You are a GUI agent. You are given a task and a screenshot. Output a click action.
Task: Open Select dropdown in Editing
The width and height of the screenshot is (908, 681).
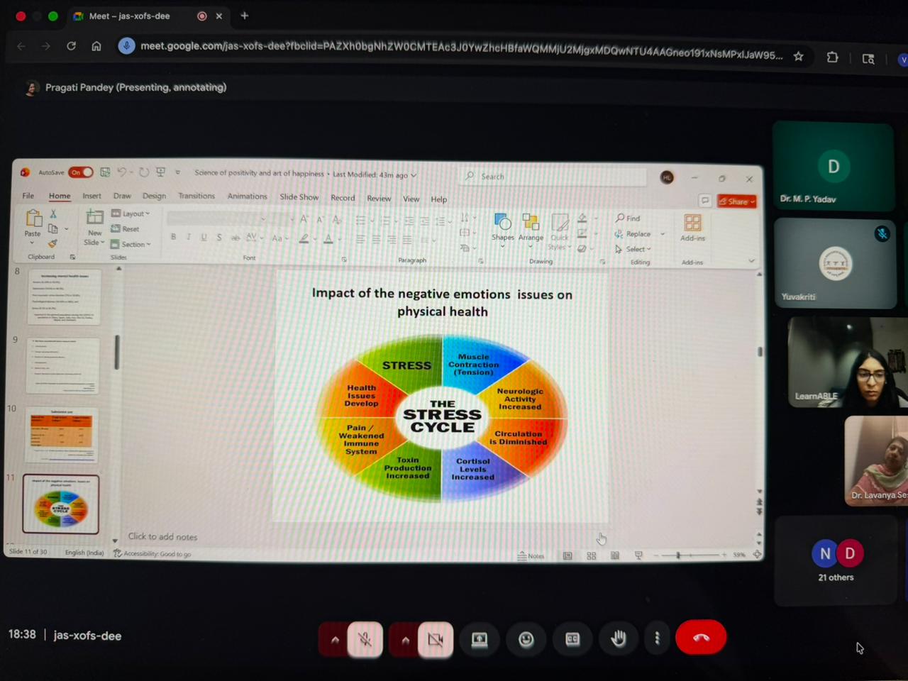pyautogui.click(x=633, y=249)
